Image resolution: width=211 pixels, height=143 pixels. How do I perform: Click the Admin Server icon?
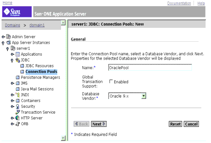9,37
